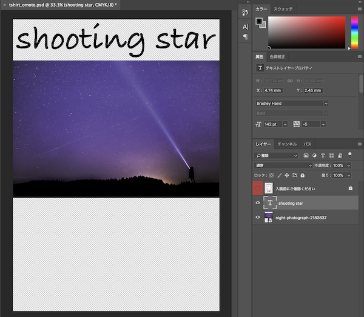The width and height of the screenshot is (364, 317).
Task: Toggle prevent artboard auto-nesting lock
Action: coord(295,175)
